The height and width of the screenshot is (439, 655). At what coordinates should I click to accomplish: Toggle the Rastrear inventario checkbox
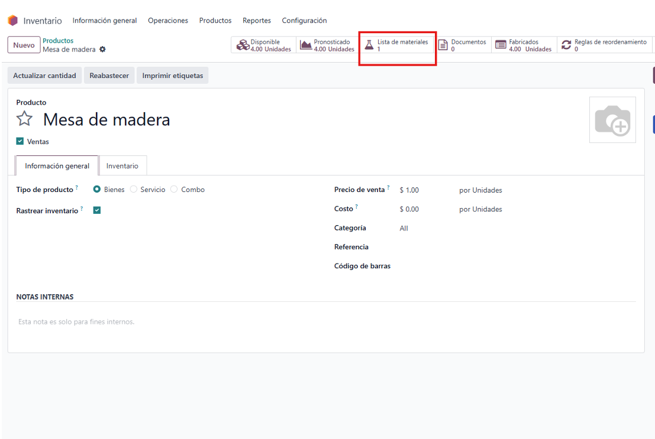click(x=97, y=210)
